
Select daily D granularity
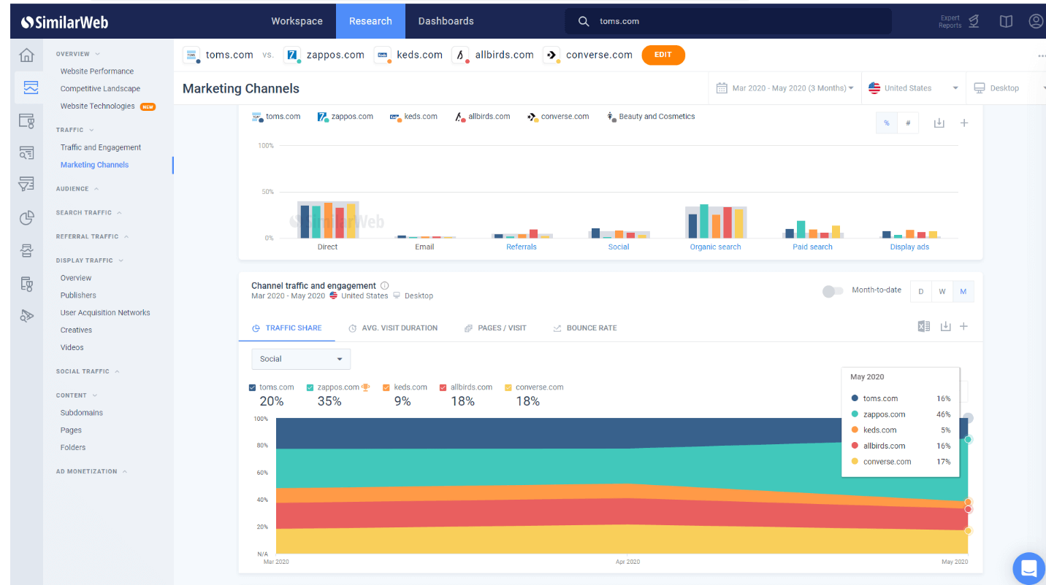921,292
